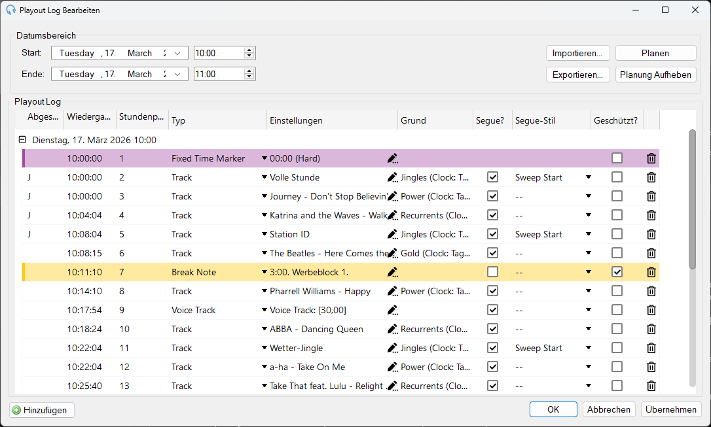Open Segue-Stil dropdown on Break Note row
711x427 pixels.
(x=588, y=272)
